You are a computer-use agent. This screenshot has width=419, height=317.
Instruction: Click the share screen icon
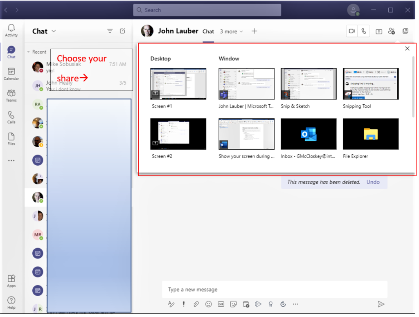click(x=379, y=31)
